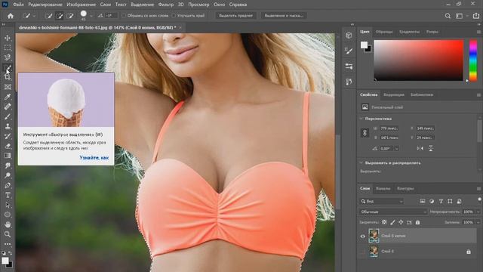This screenshot has height=272, width=483.
Task: Choose Subtract from Selection mode
Action: (70, 16)
